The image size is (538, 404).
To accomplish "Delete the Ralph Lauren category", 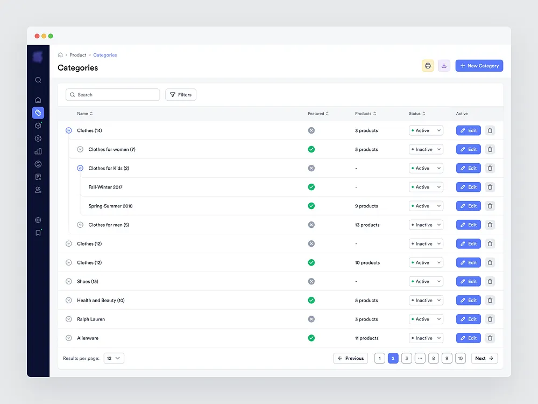I will 490,319.
